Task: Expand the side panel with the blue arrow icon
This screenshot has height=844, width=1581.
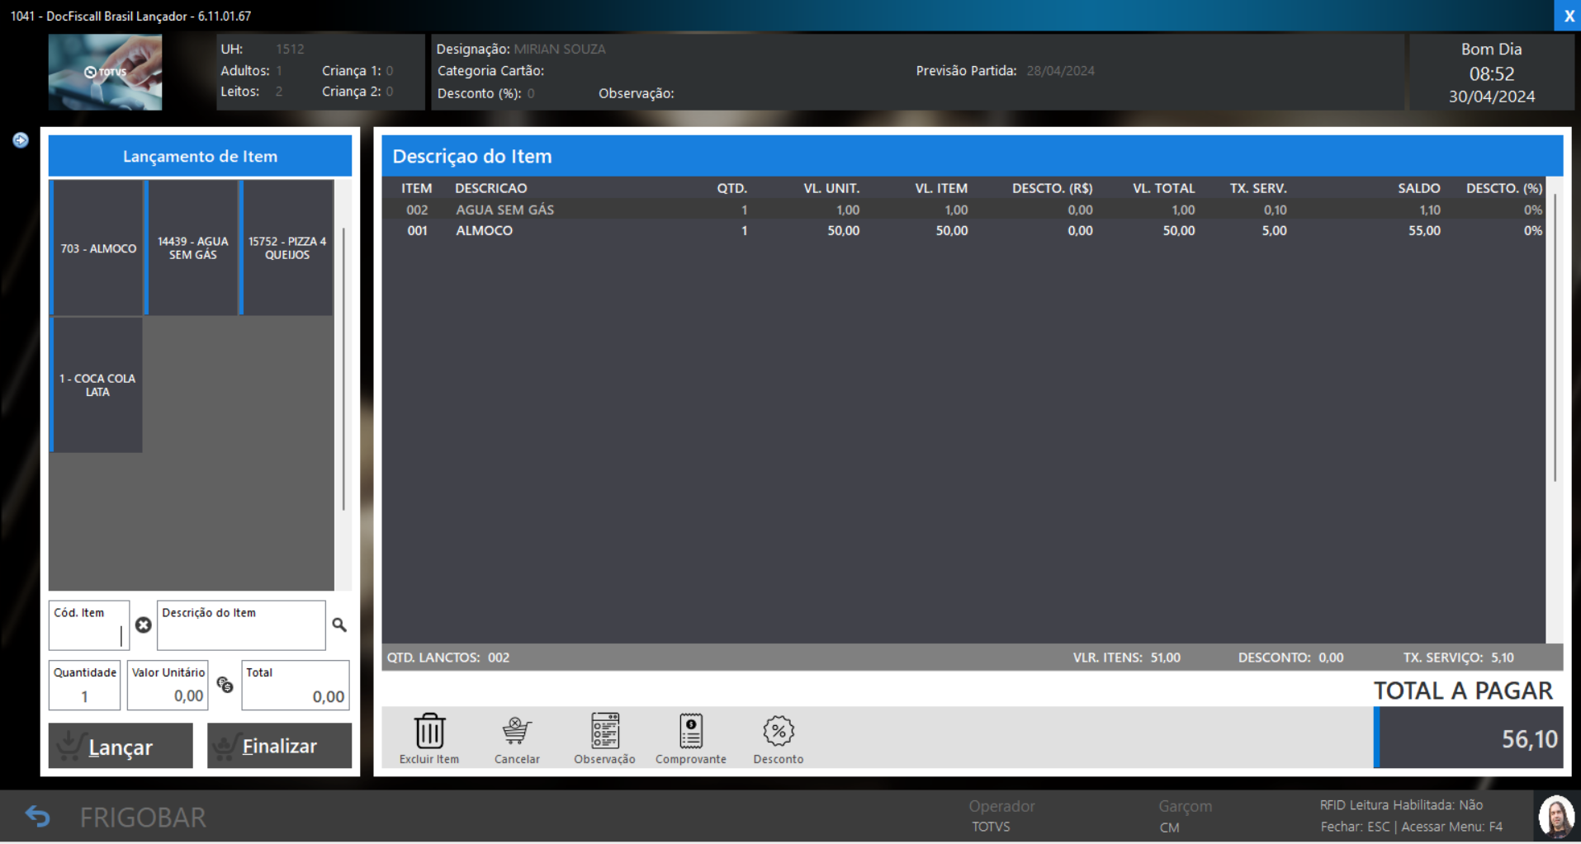Action: click(x=21, y=140)
